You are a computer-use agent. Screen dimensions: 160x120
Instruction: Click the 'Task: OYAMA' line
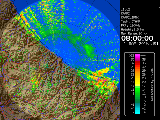point(130,21)
